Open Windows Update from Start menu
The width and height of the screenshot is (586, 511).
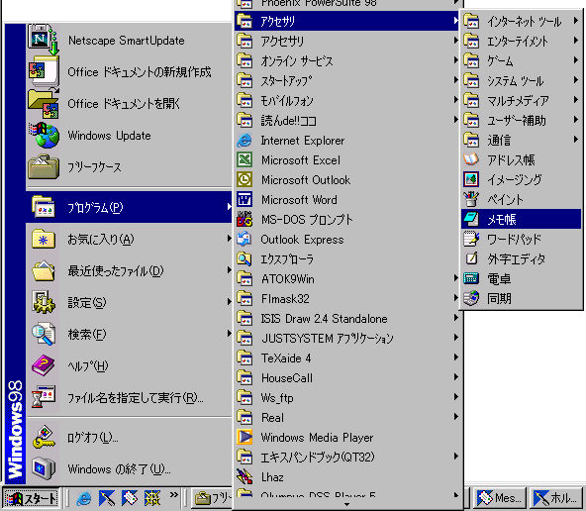pyautogui.click(x=129, y=136)
